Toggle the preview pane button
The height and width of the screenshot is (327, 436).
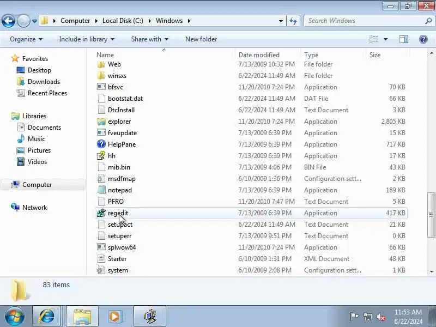(404, 39)
